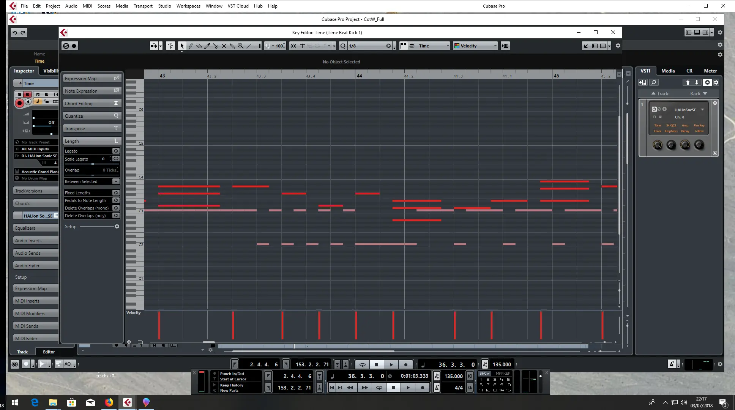735x410 pixels.
Task: Select the Mute tool (X icon)
Action: point(224,46)
